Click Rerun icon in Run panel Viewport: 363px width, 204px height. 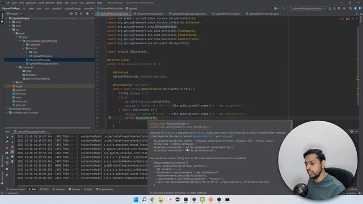tap(7, 137)
